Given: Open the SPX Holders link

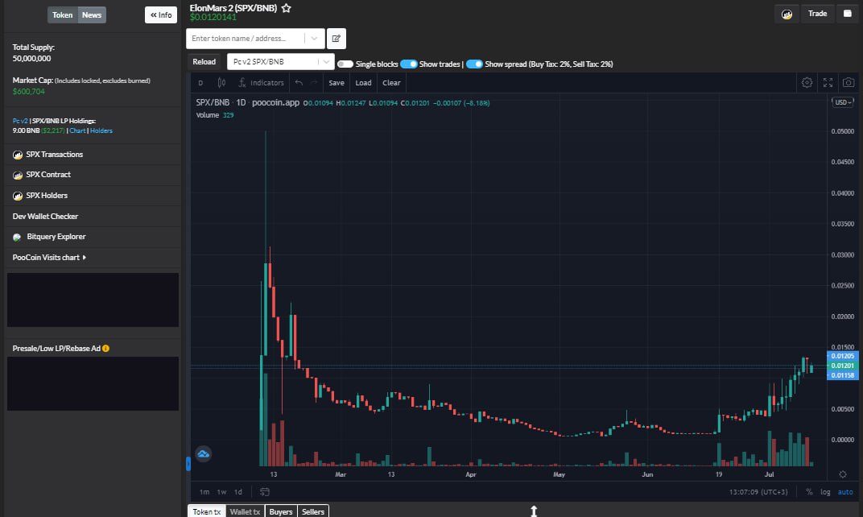Looking at the screenshot, I should (x=47, y=196).
